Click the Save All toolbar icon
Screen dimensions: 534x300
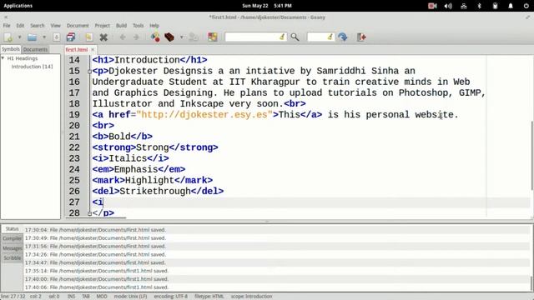(x=71, y=37)
